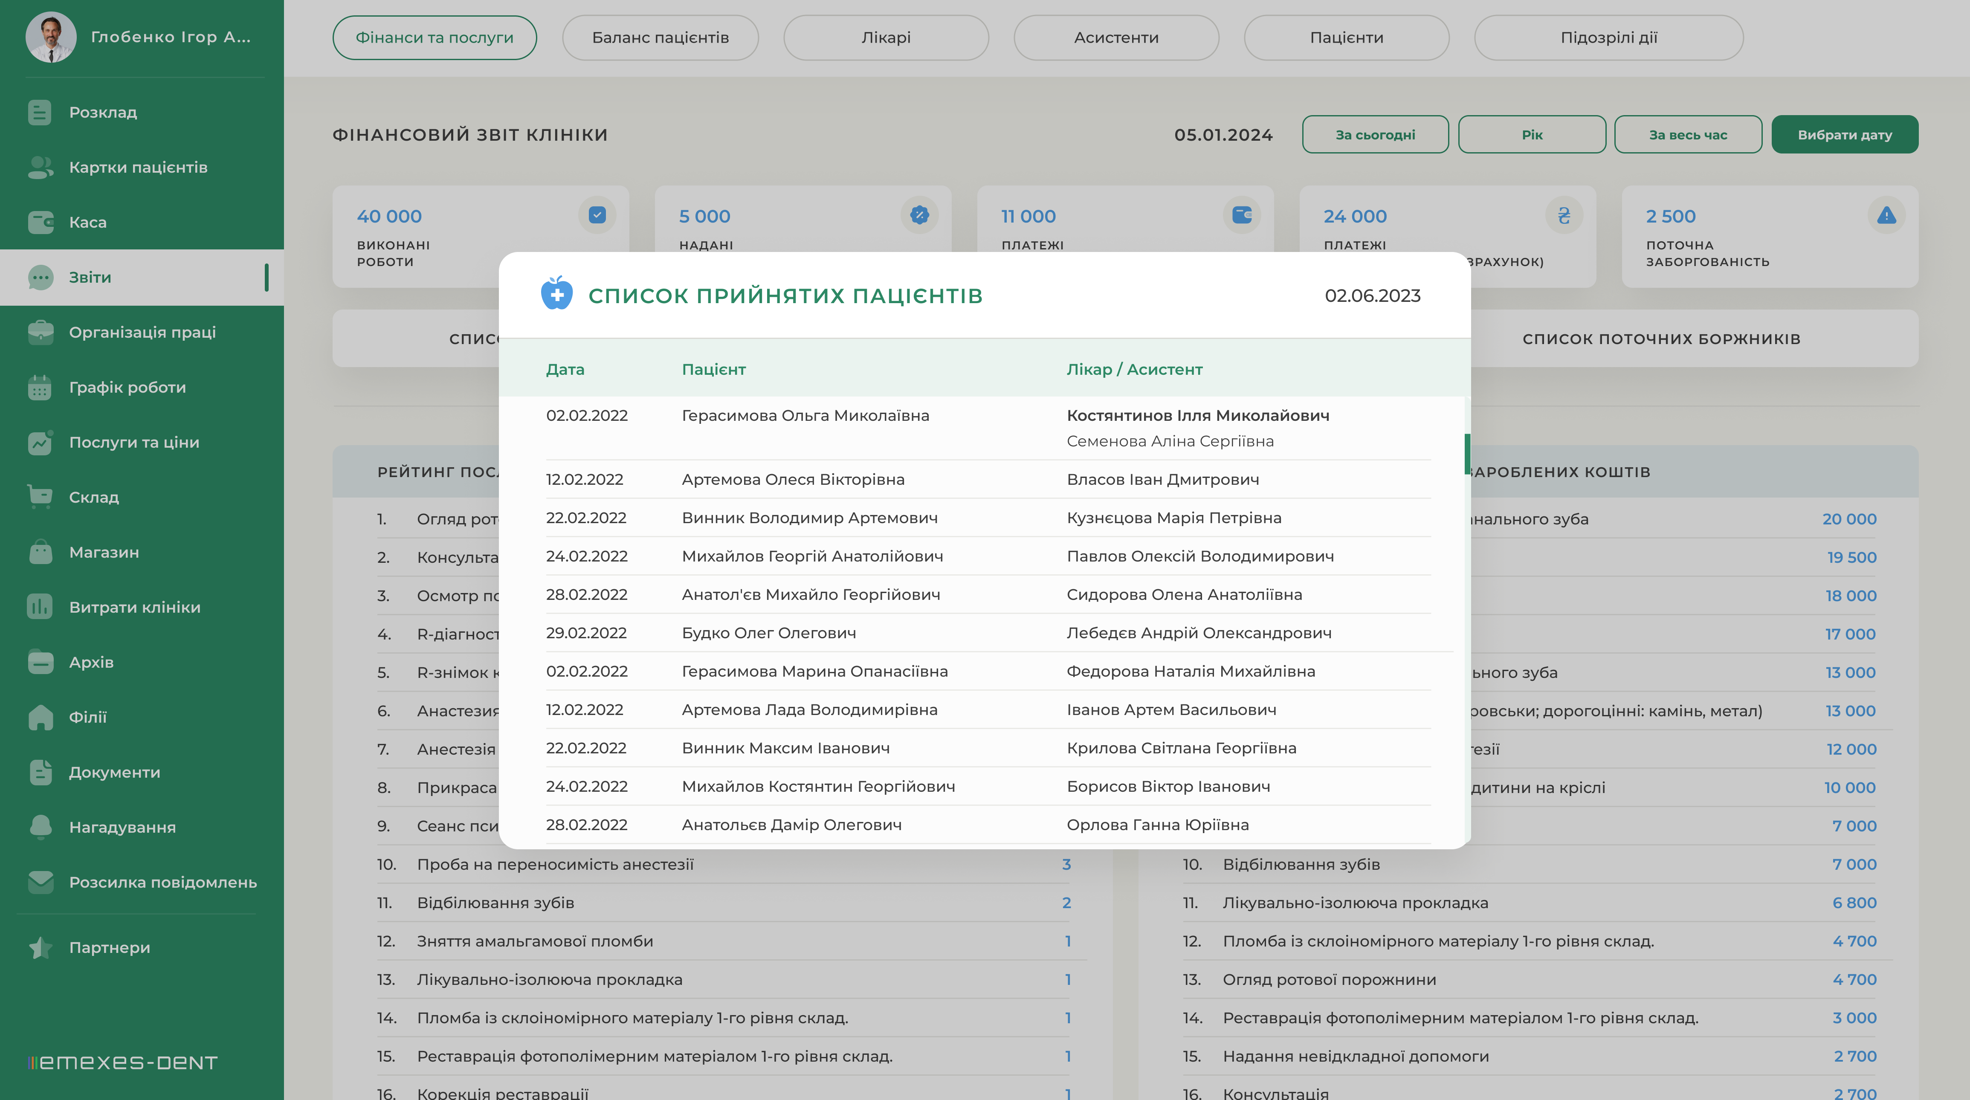
Task: Click the Графік роботи calendar icon
Action: tap(40, 388)
